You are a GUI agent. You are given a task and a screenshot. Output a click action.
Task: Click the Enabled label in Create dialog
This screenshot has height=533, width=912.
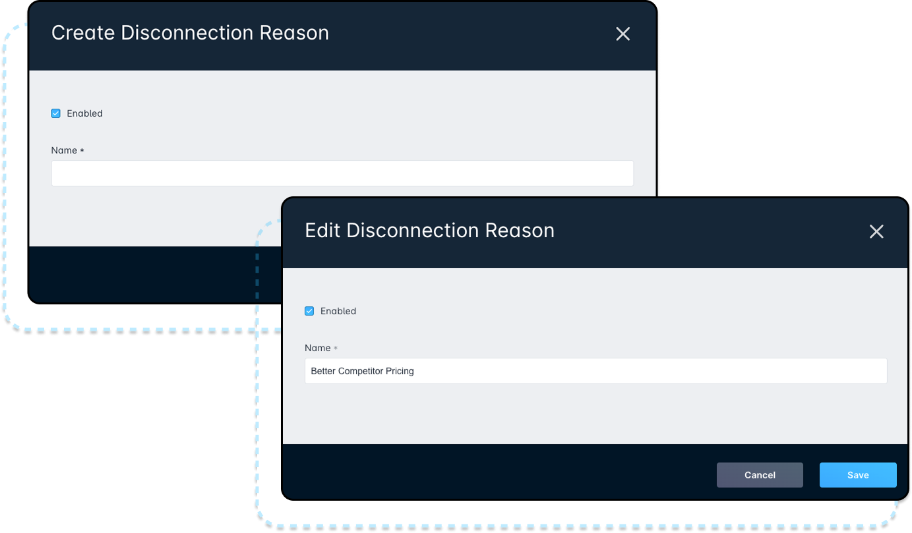click(x=84, y=113)
